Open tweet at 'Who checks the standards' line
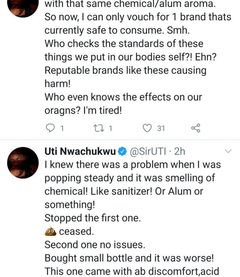 point(124,44)
